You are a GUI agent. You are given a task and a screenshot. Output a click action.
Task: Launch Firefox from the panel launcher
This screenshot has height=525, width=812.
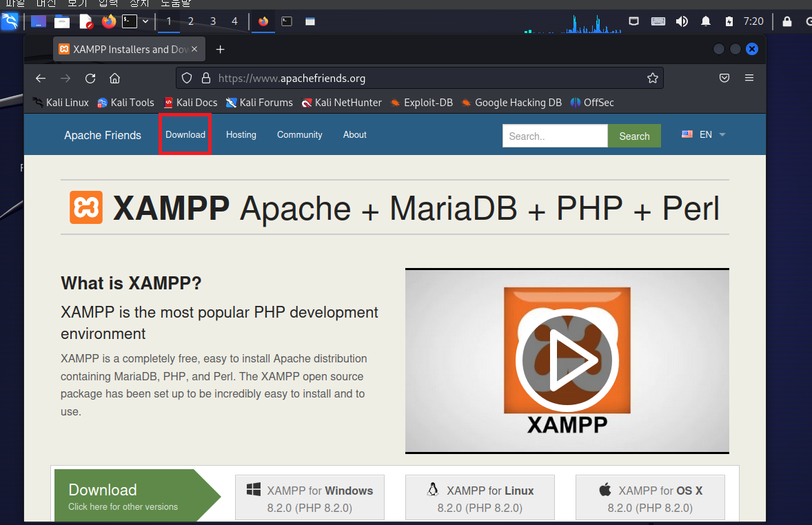pyautogui.click(x=109, y=21)
